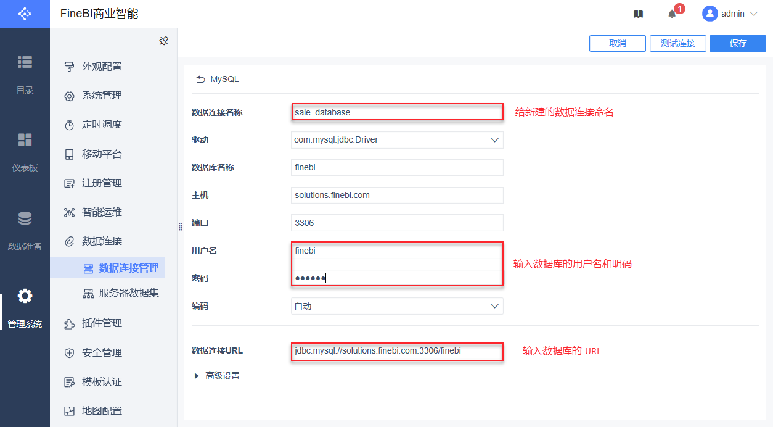Image resolution: width=773 pixels, height=427 pixels.
Task: Click the 密码 password field
Action: [397, 278]
